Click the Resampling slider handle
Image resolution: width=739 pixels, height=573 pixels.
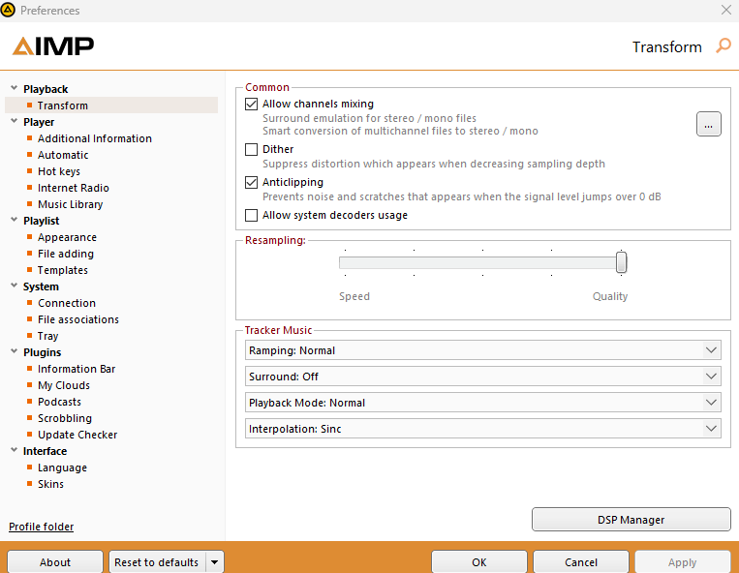[x=621, y=262]
